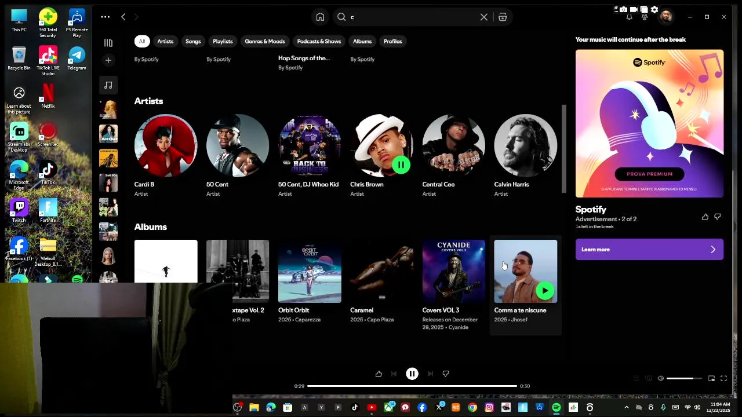Open Your Library sidebar icon
Viewport: 742px width, 417px height.
(x=108, y=43)
